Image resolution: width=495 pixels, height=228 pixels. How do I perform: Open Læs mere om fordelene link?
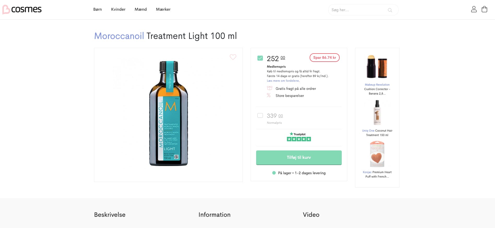[283, 81]
